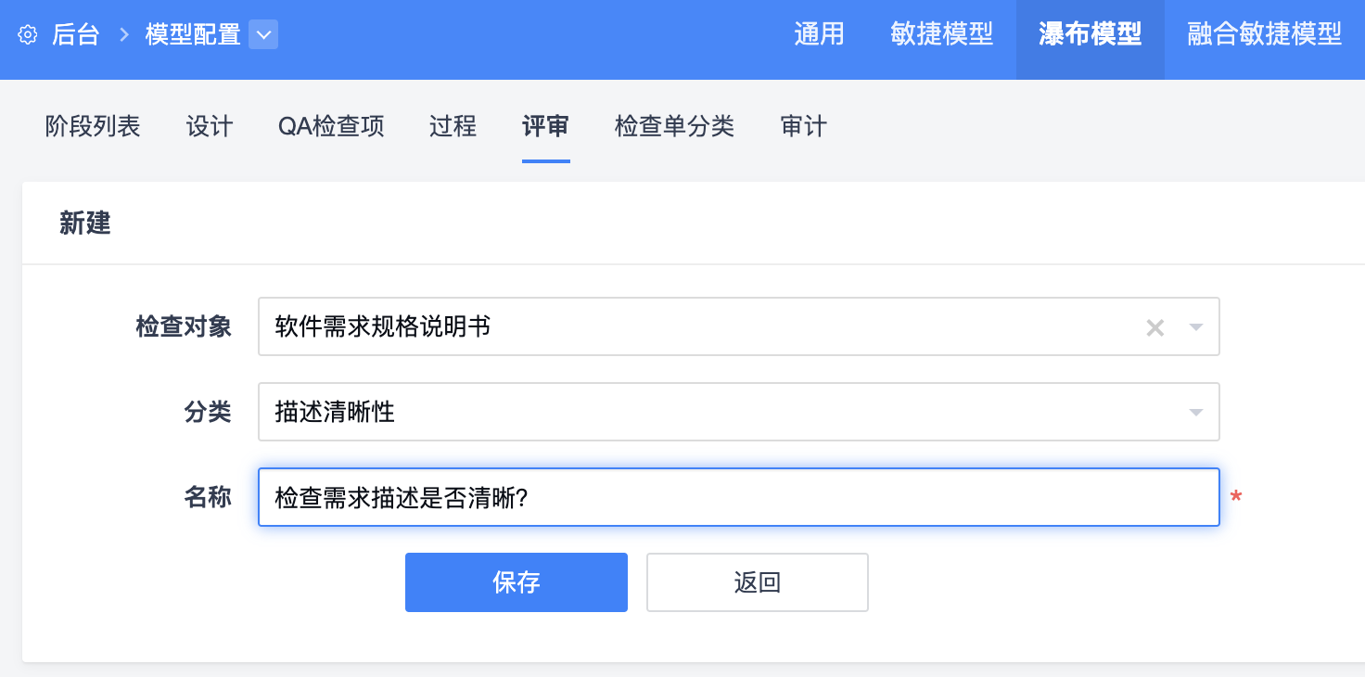The height and width of the screenshot is (677, 1365).
Task: Go to the 审计 sub-tab
Action: click(803, 126)
